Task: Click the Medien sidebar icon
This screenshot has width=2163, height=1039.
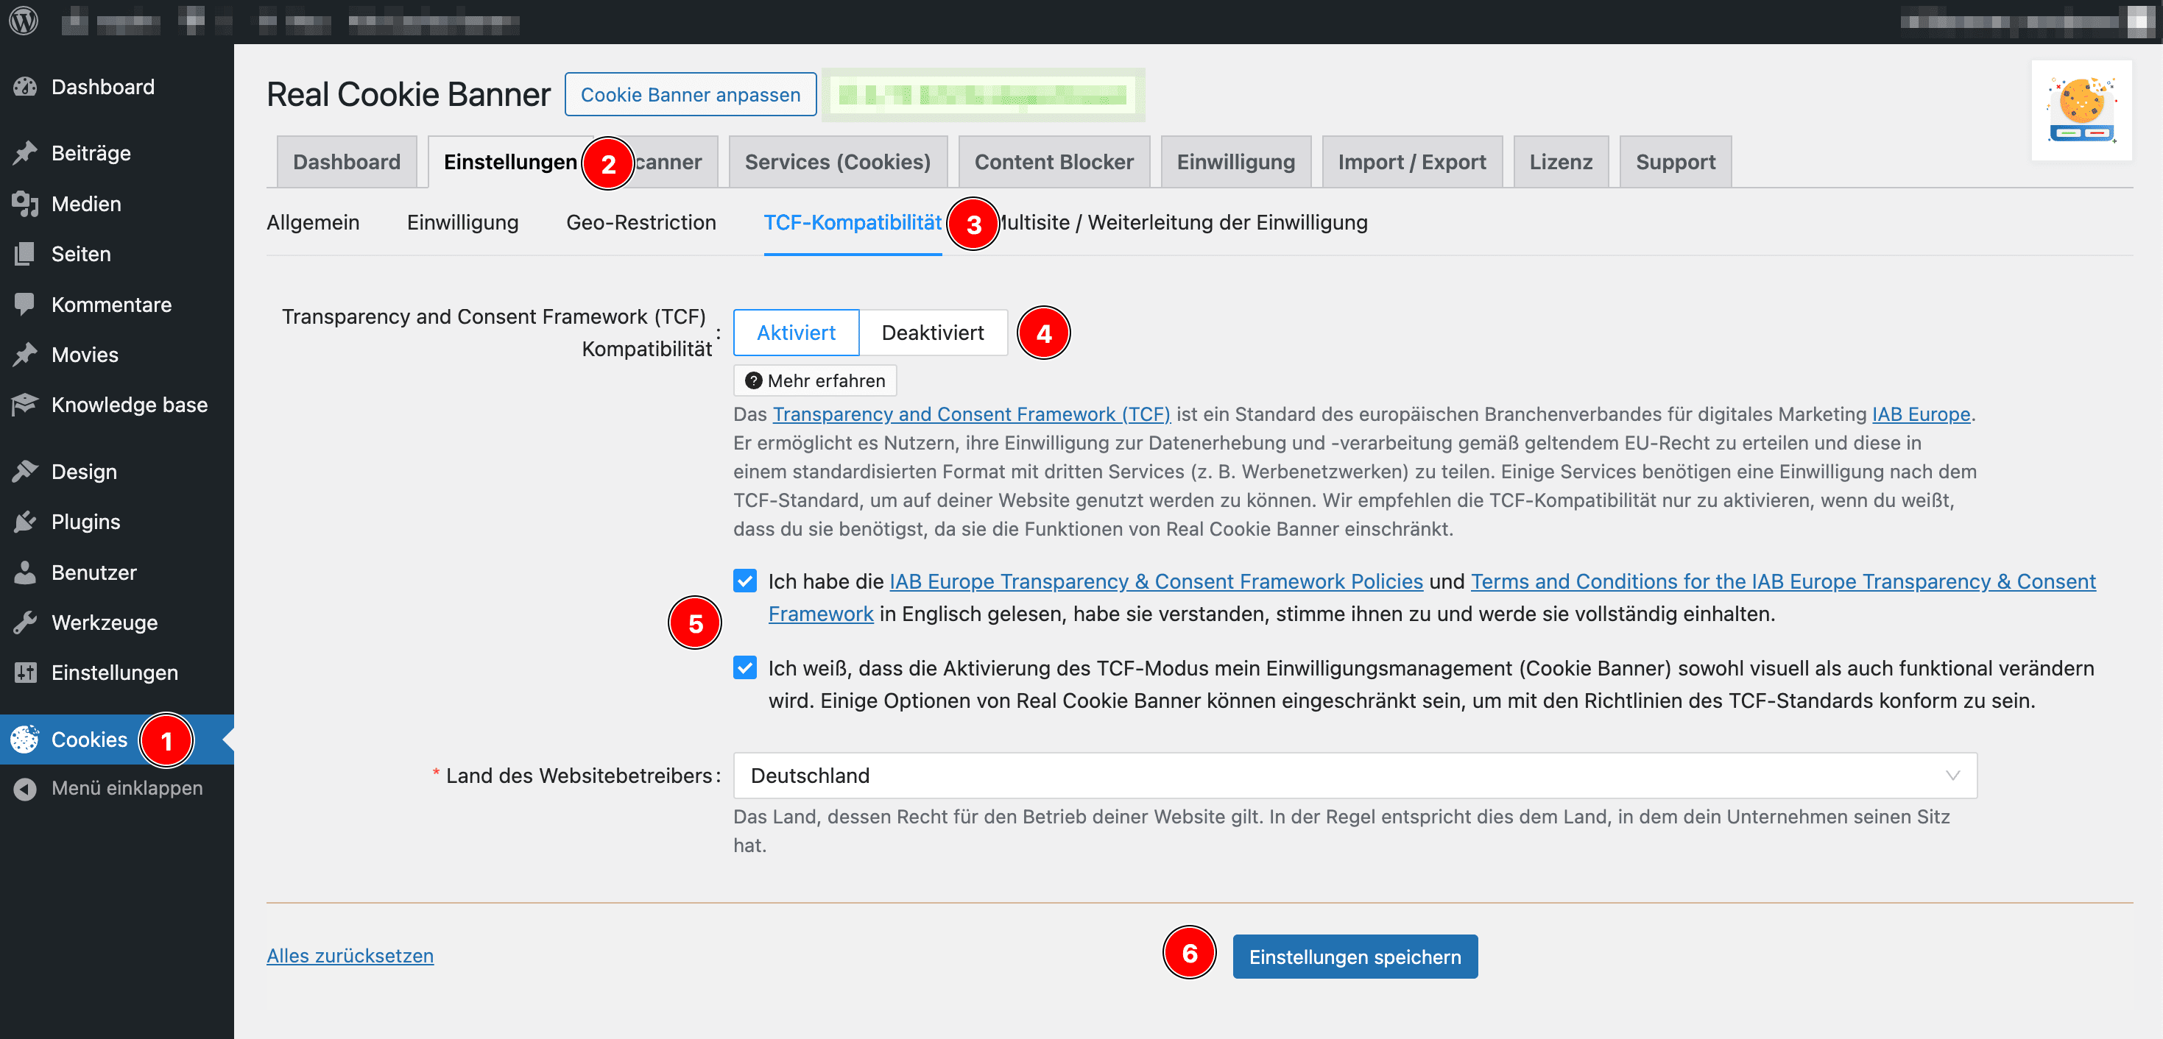Action: coord(25,204)
